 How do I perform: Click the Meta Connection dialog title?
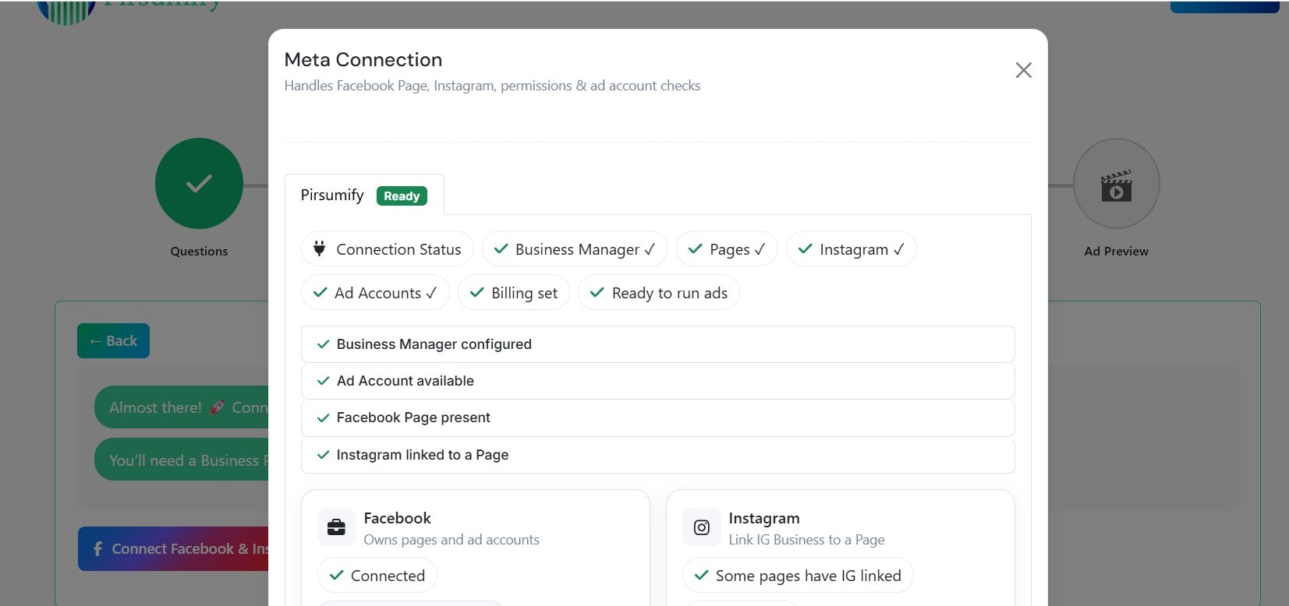(363, 60)
